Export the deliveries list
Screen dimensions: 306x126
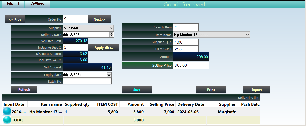coord(256,90)
